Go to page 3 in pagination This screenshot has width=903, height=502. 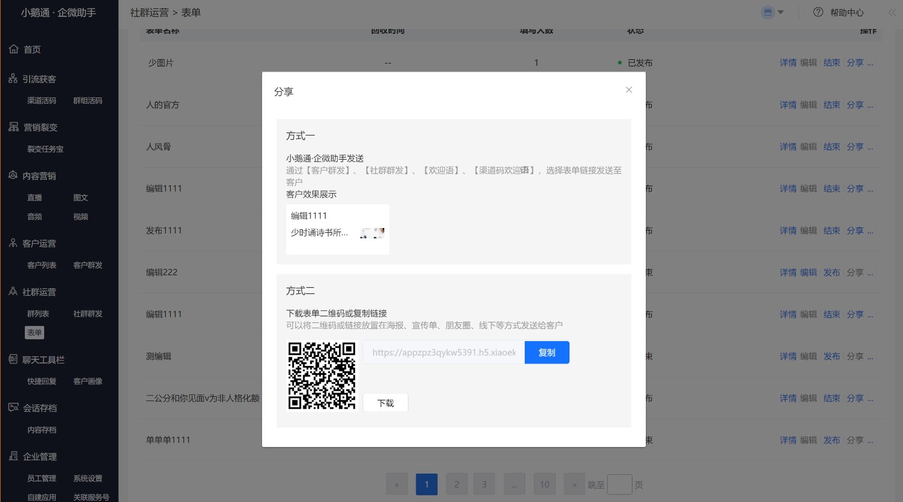pyautogui.click(x=484, y=484)
